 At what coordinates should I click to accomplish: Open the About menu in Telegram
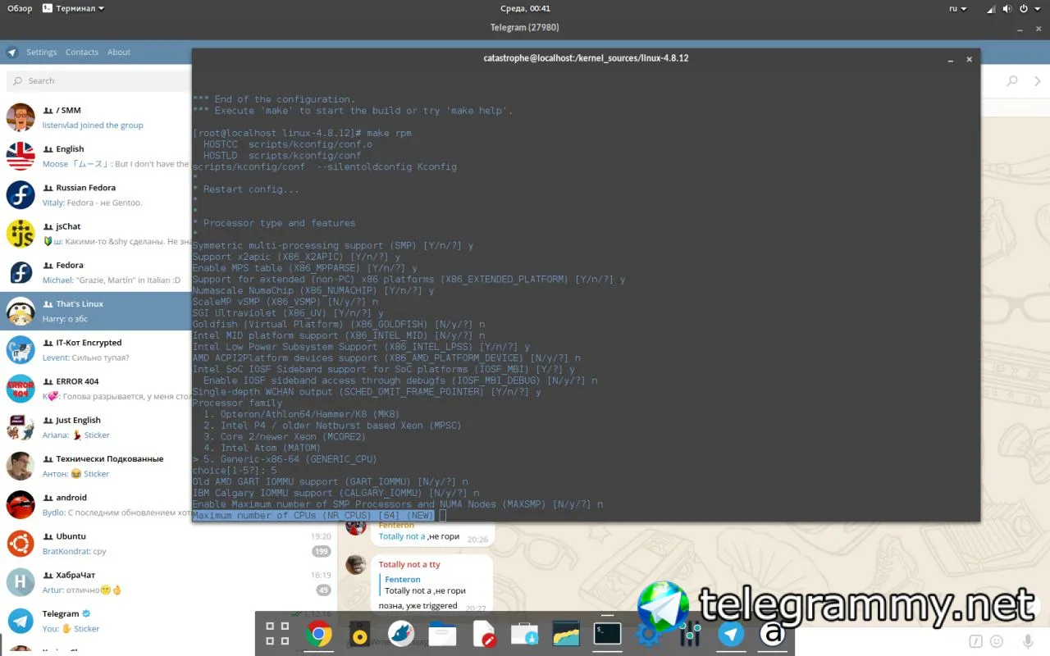[119, 52]
